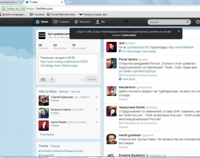This screenshot has width=200, height=158.
Task: Dismiss the Сергей Удальцов follow suggestion
Action: pyautogui.click(x=97, y=97)
